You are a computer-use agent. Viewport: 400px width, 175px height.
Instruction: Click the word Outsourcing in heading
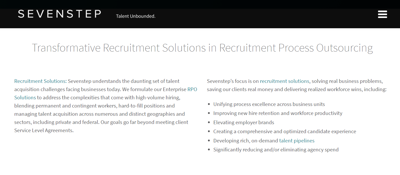(x=344, y=48)
